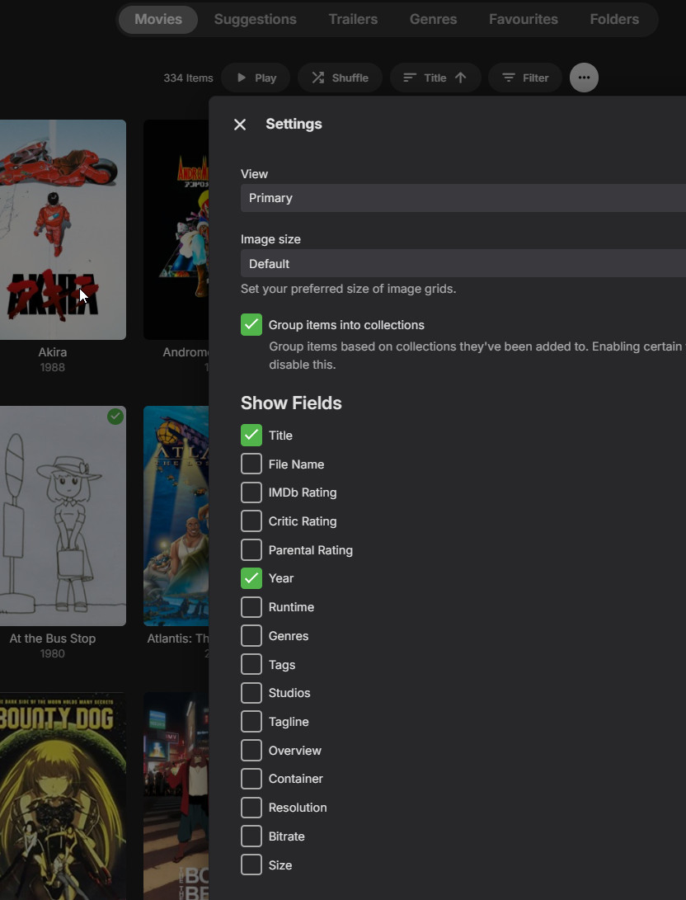The height and width of the screenshot is (900, 686).
Task: Click the Akira title text
Action: (52, 352)
